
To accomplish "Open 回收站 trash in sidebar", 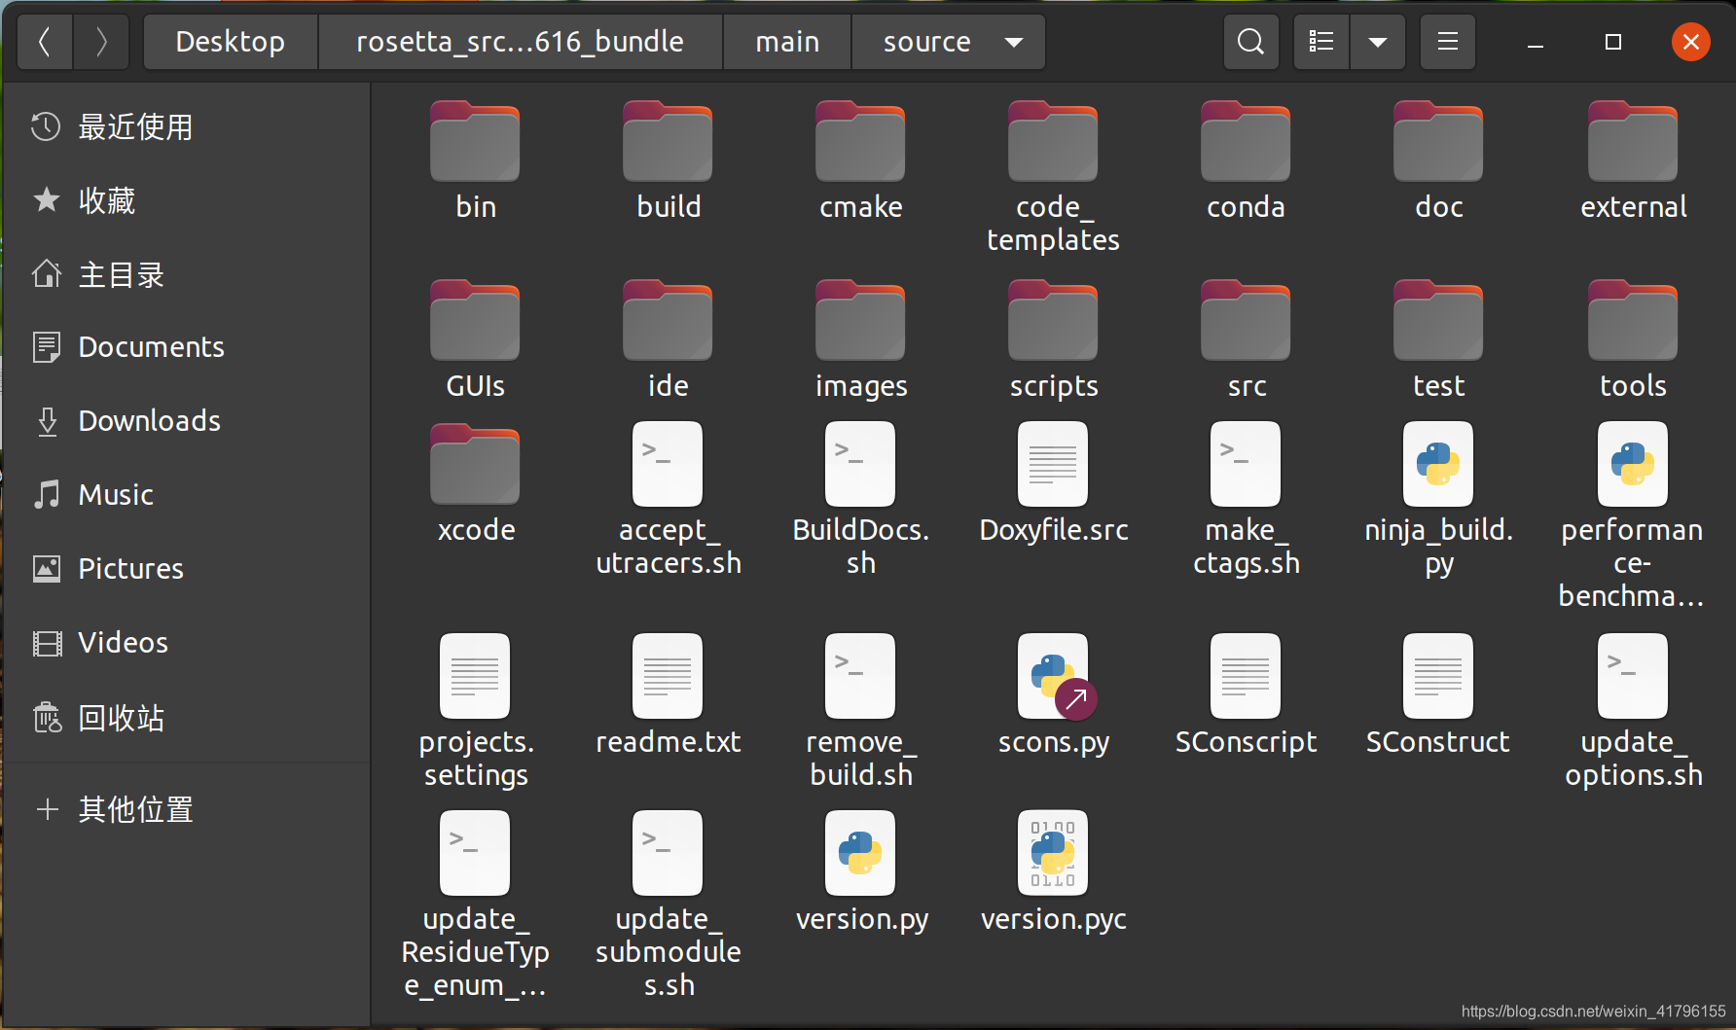I will pyautogui.click(x=185, y=719).
